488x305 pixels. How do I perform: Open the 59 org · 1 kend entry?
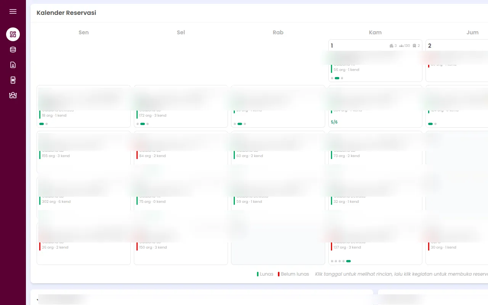pos(249,202)
